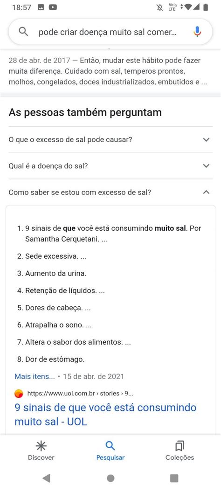
Task: Tap the image notification icon in status bar
Action: point(41,7)
